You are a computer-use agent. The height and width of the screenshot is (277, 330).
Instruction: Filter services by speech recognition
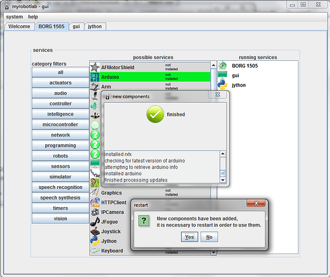click(x=60, y=187)
